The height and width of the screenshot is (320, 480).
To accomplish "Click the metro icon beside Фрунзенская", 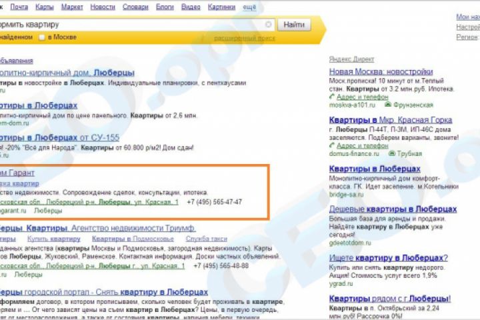I will [x=388, y=105].
